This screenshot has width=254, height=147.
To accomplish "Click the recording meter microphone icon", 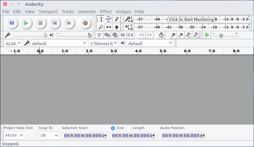I will pyautogui.click(x=128, y=19).
